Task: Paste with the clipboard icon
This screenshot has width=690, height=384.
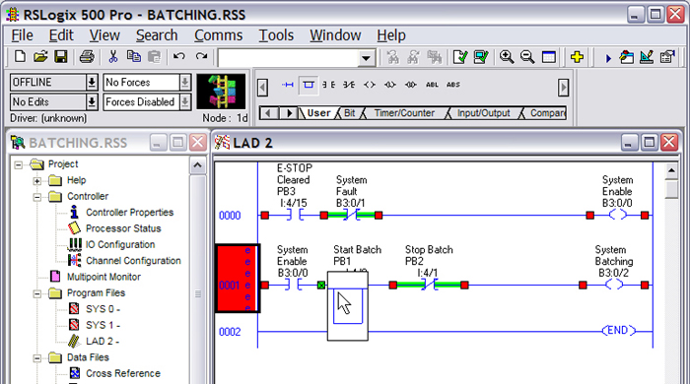Action: (x=154, y=57)
